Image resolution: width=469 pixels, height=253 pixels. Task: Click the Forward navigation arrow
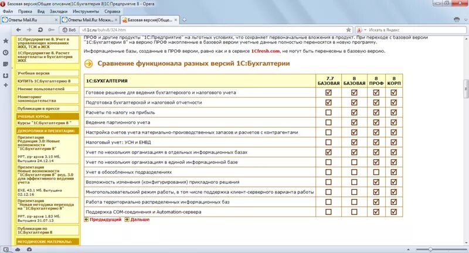[29, 30]
